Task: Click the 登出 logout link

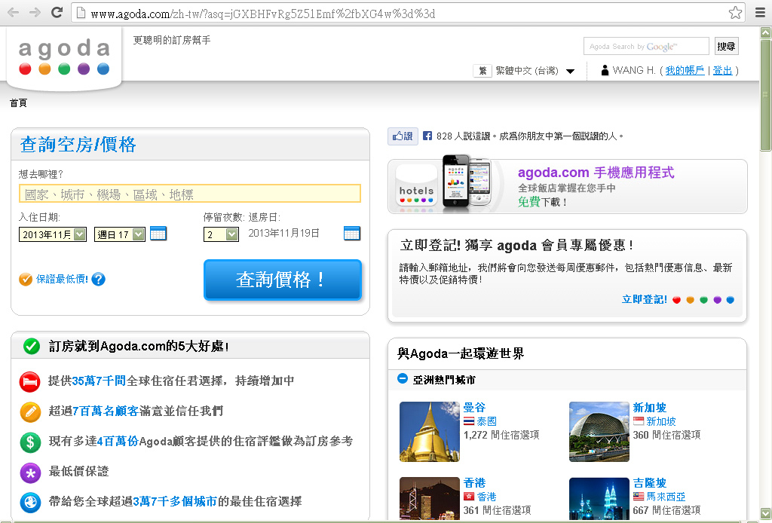Action: click(x=722, y=70)
